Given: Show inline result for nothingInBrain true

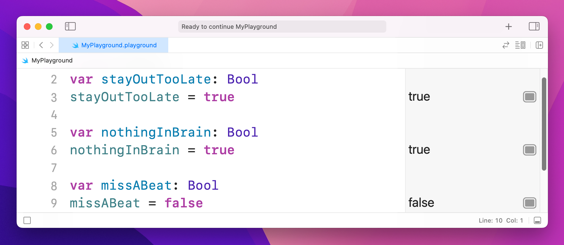Looking at the screenshot, I should [529, 150].
